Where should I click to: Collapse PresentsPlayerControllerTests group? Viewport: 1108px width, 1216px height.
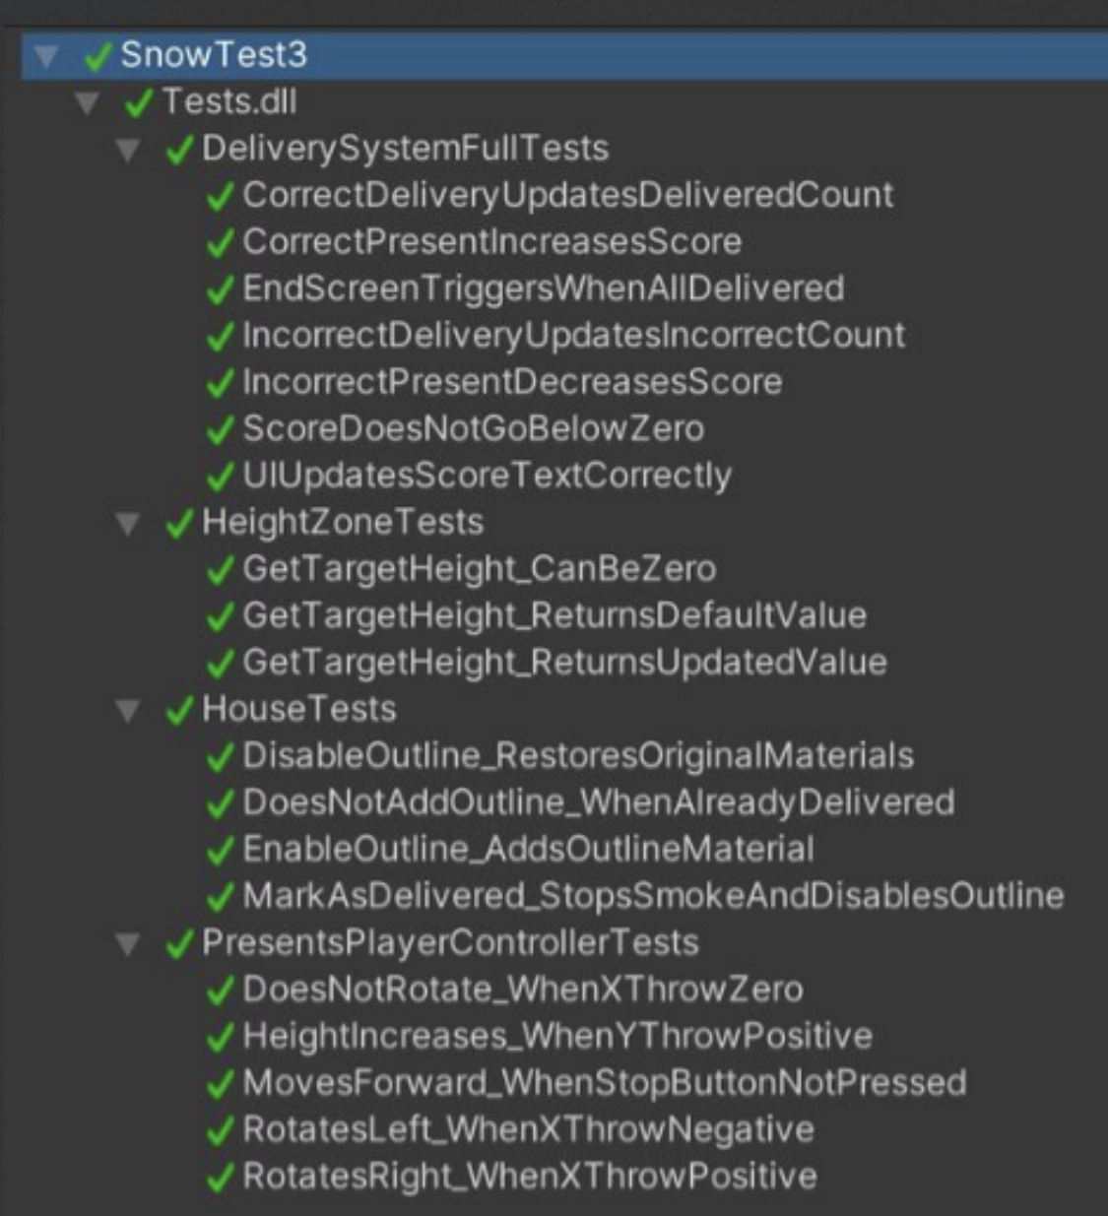pos(128,944)
